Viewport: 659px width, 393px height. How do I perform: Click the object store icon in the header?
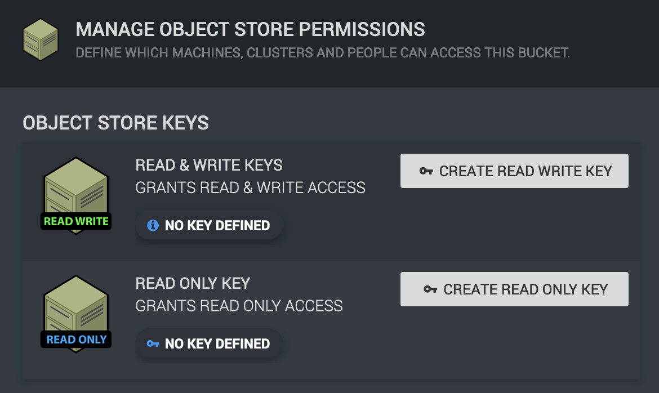41,39
